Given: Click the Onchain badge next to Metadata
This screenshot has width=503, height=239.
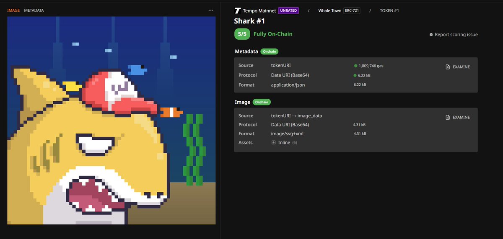Looking at the screenshot, I should click(x=270, y=51).
